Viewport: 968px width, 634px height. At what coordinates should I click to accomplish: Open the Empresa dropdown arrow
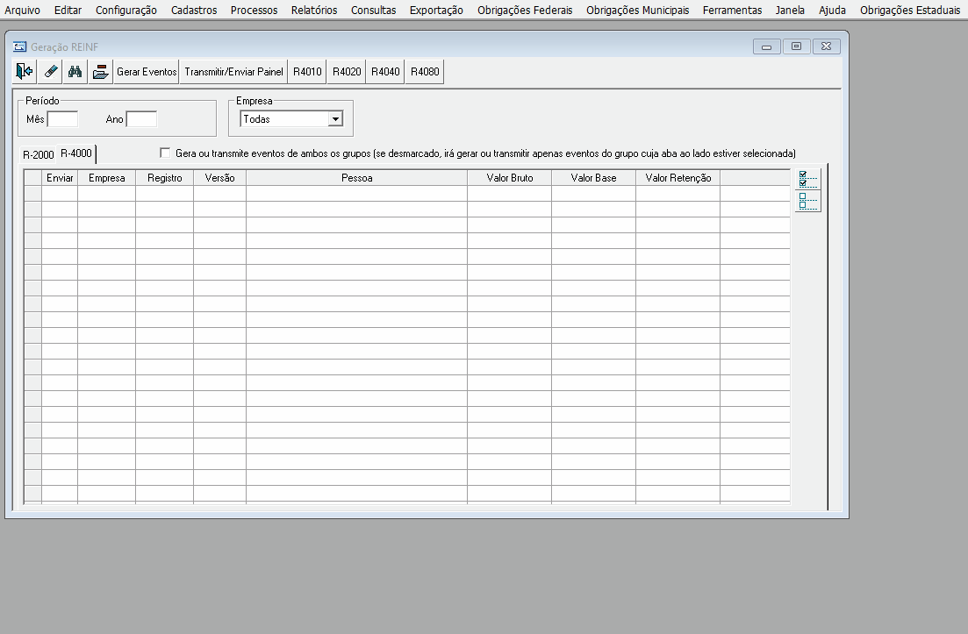tap(335, 119)
